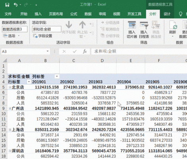Collapse the 上海店 group

[x=10, y=130]
